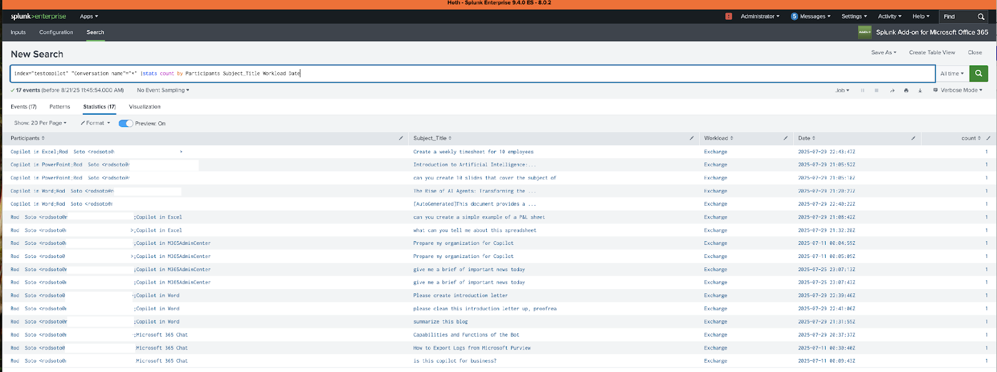Share the search job
This screenshot has height=372, width=997.
click(x=892, y=90)
